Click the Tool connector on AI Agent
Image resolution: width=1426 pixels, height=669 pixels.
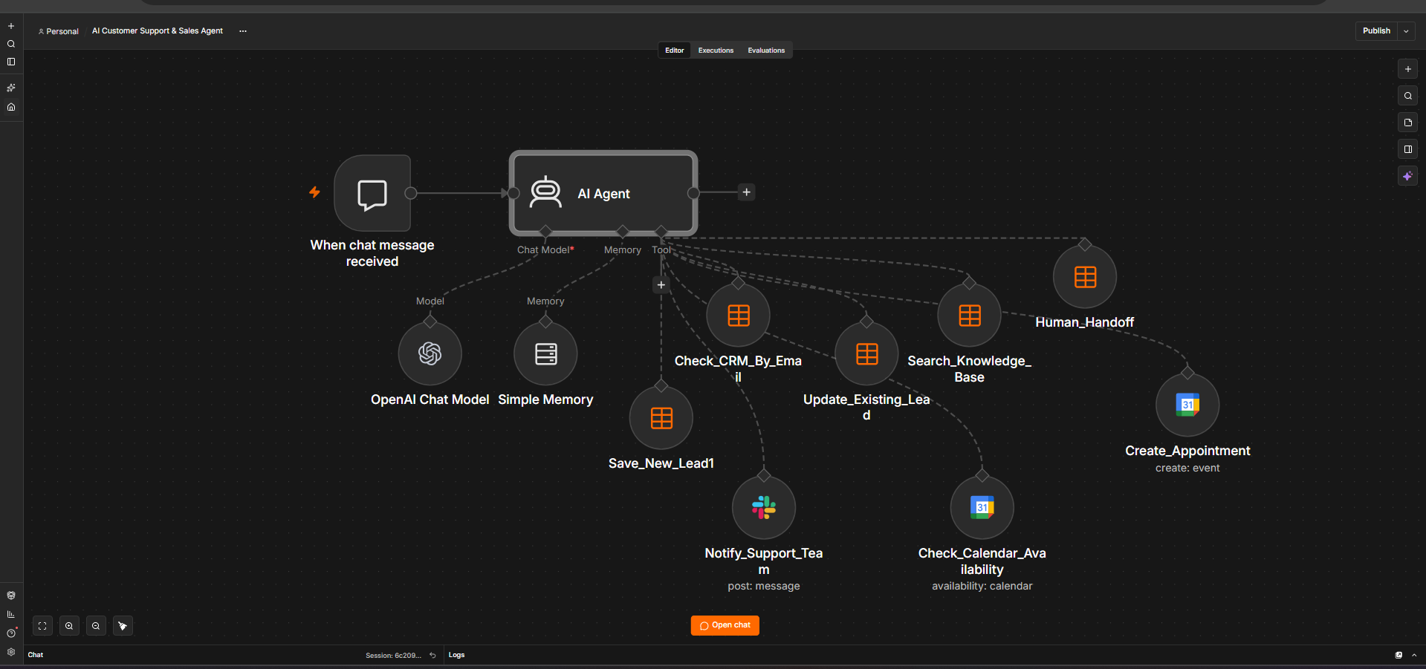click(661, 231)
